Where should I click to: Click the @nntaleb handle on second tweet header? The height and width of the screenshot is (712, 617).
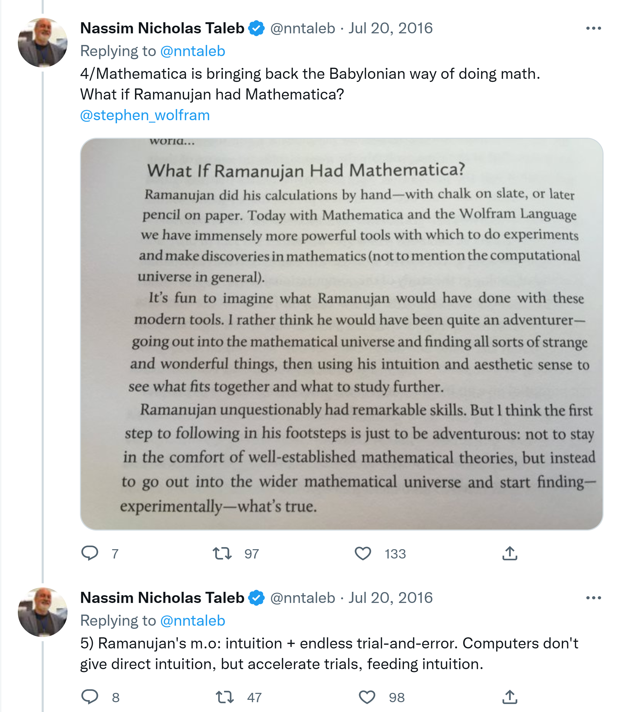[x=302, y=598]
